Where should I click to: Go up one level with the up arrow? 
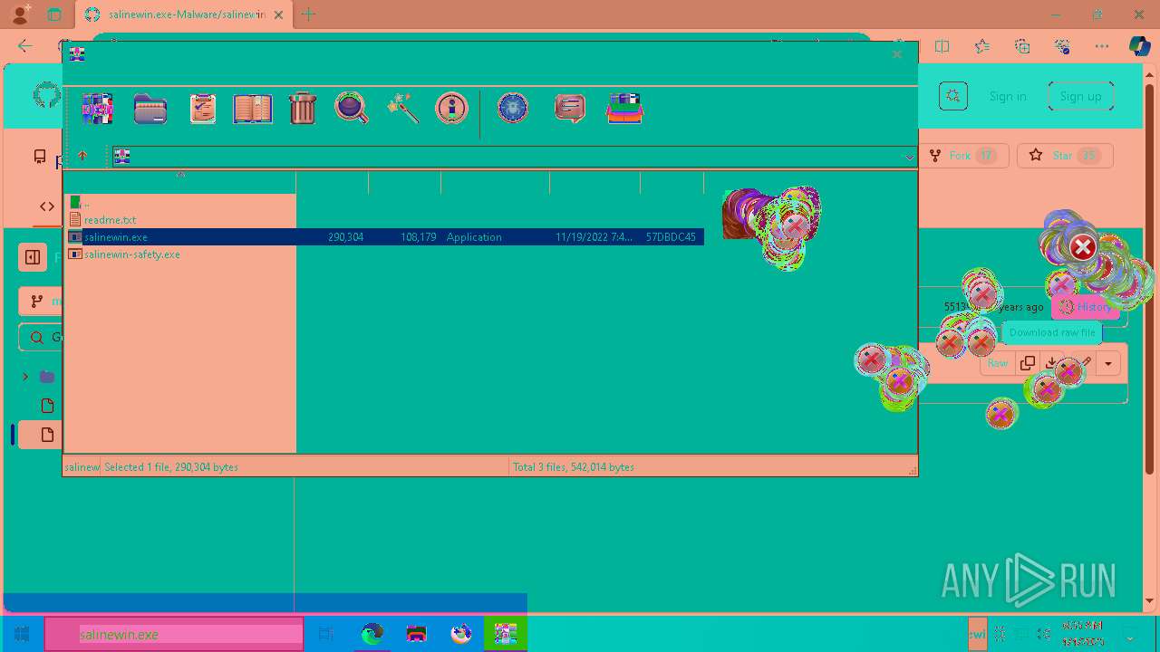click(82, 156)
